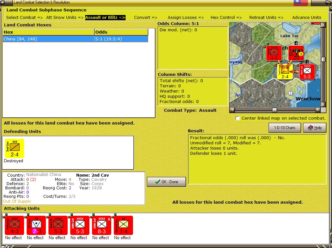Go to the Att Snow Units subphase

click(65, 18)
